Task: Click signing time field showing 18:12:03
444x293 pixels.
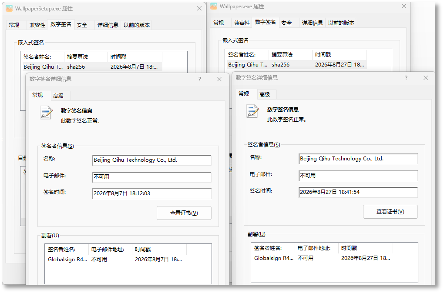Action: (152, 193)
